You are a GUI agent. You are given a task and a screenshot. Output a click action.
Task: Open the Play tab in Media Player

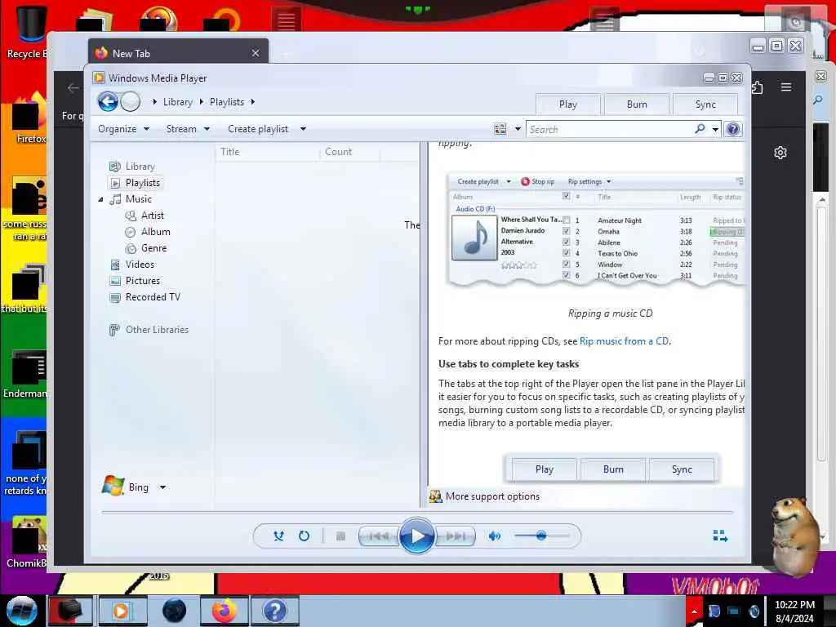[568, 104]
